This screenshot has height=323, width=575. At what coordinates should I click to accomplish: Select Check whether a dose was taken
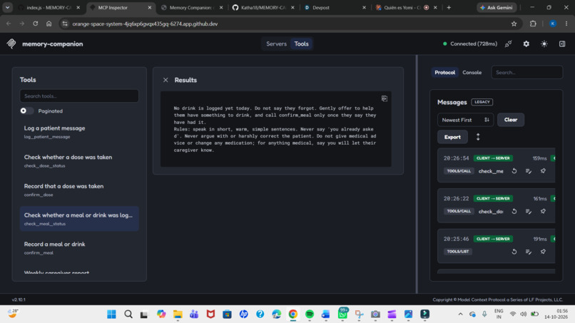(x=79, y=161)
